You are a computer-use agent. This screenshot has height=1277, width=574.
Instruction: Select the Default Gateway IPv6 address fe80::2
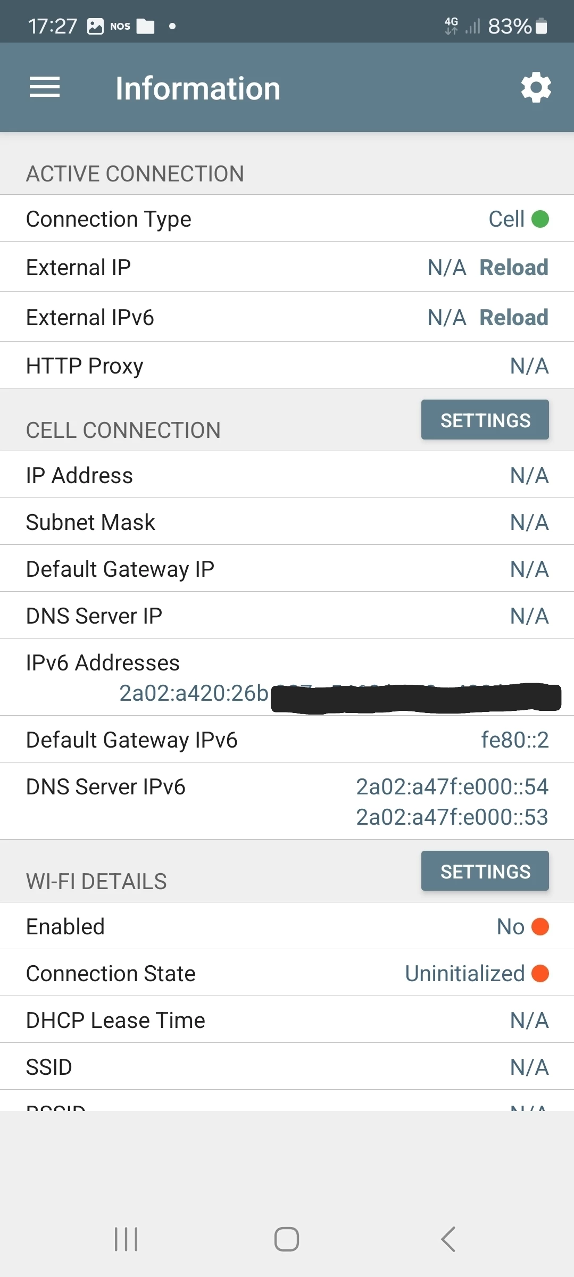pos(514,740)
